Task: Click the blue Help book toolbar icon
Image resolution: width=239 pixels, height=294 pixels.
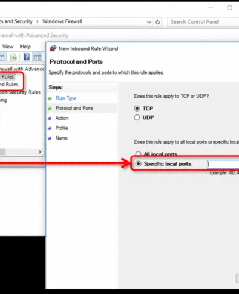Action: [27, 57]
